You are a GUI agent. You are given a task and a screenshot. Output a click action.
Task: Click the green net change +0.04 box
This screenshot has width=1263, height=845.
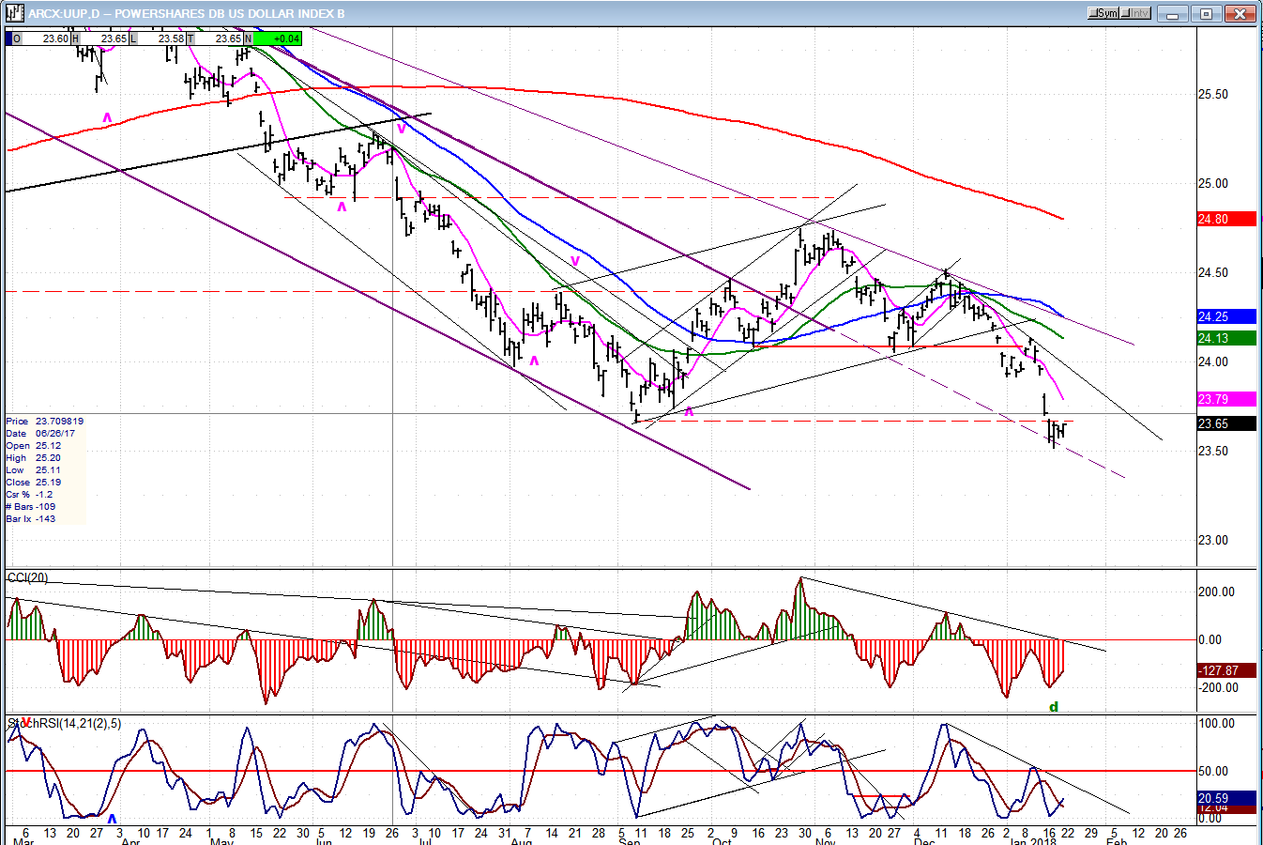[x=277, y=38]
